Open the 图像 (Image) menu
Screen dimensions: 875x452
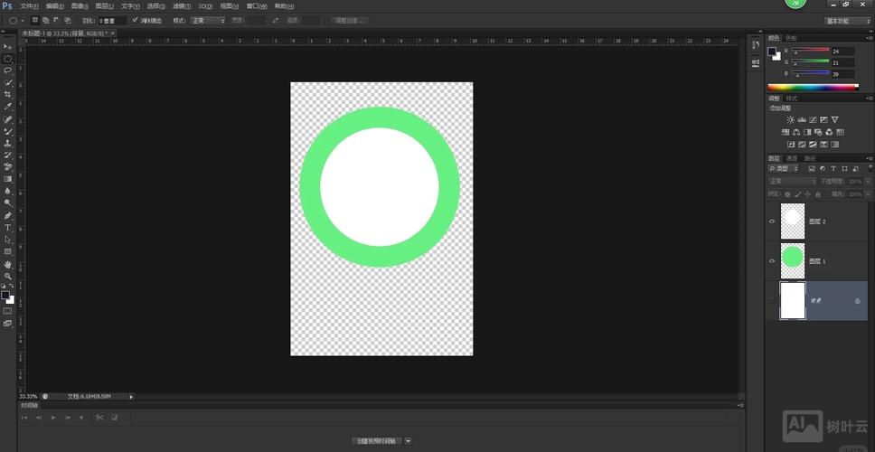click(80, 6)
